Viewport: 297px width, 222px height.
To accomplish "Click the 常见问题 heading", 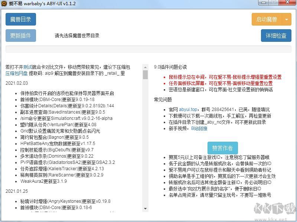I will pos(163,100).
